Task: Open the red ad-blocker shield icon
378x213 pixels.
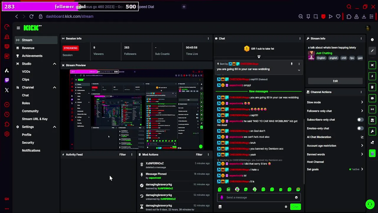Action: [323, 17]
